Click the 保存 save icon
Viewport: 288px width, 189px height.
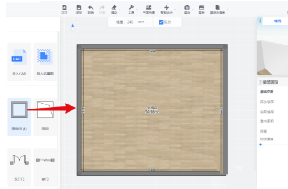pos(79,8)
